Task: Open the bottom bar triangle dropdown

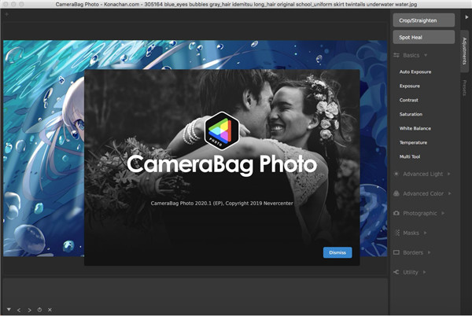Action: click(8, 310)
